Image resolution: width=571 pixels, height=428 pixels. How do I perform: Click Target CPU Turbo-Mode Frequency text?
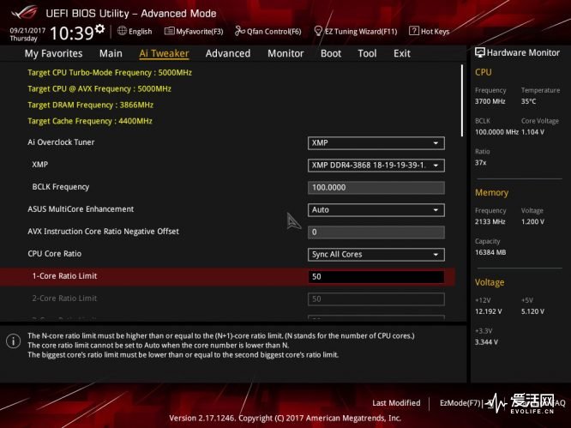pos(110,73)
